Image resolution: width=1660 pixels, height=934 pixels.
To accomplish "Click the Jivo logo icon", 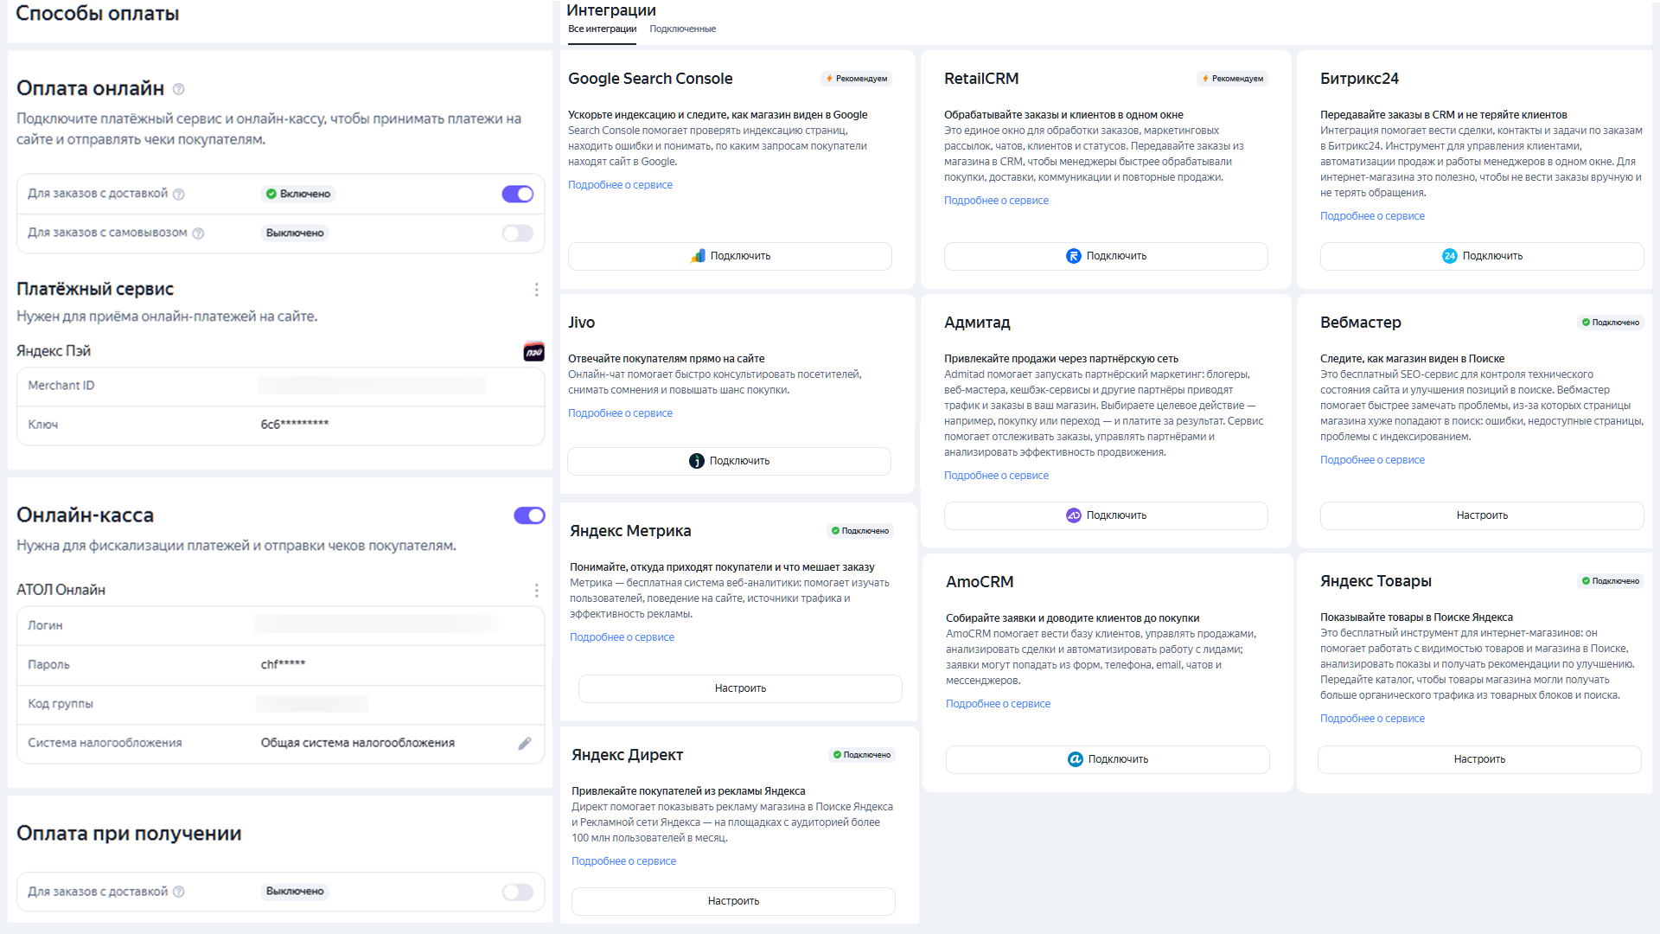I will (697, 461).
